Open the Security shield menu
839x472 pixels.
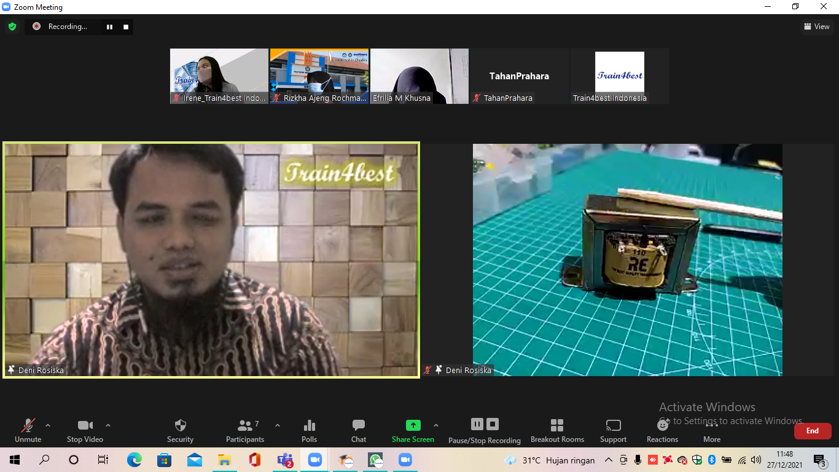180,430
